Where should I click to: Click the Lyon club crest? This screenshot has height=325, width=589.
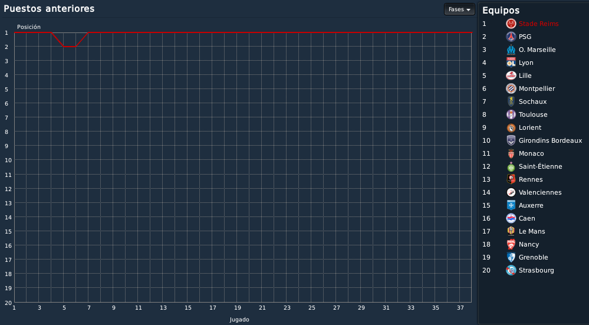pyautogui.click(x=511, y=63)
